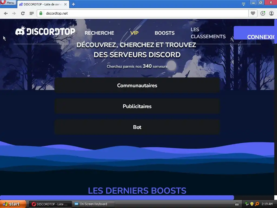Screen dimensions: 277x208
Task: Click the horizontal page scrollbar thumb
Action: pyautogui.click(x=117, y=197)
